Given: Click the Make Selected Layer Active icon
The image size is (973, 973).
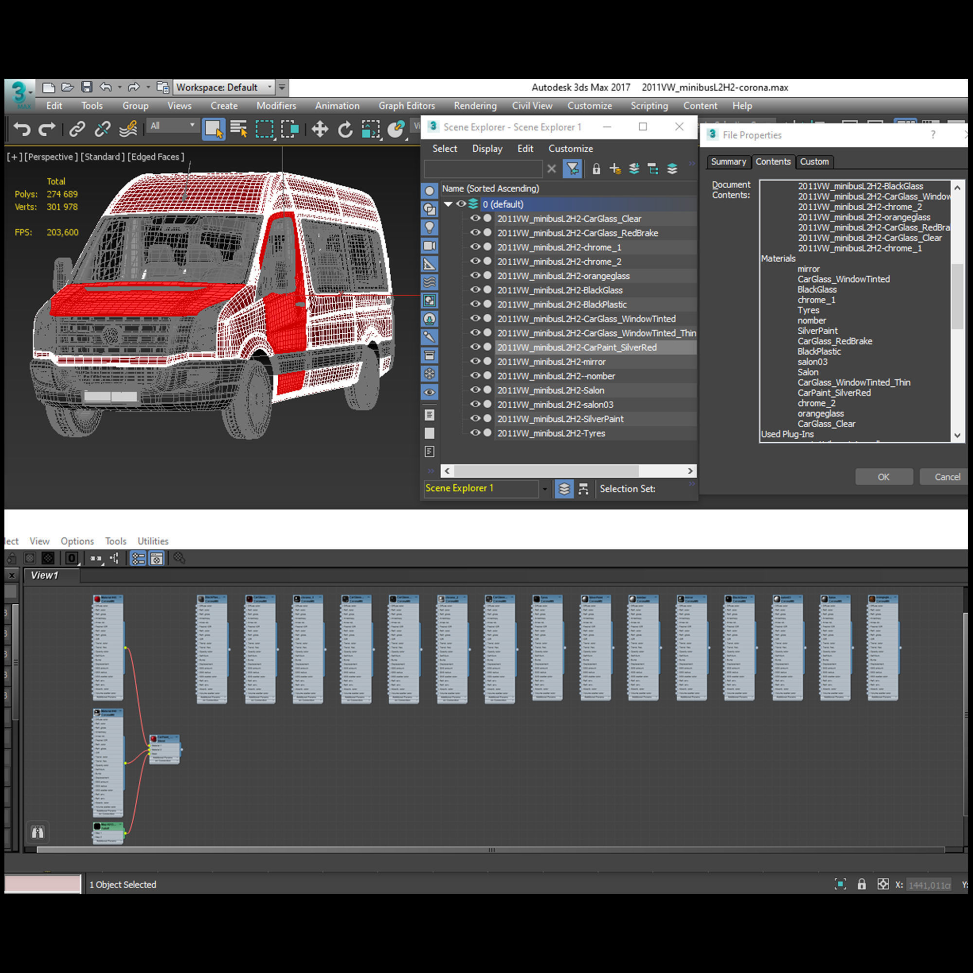Looking at the screenshot, I should (672, 169).
